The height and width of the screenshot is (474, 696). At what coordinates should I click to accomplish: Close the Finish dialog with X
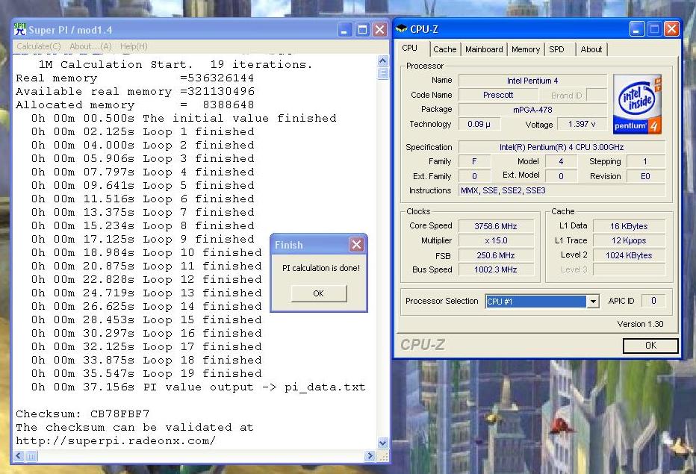[x=356, y=245]
